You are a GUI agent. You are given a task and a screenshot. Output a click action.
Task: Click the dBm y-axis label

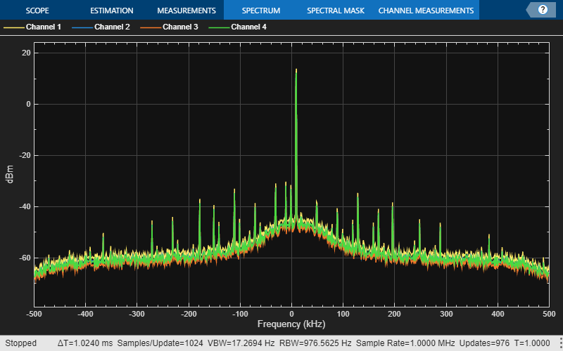[x=10, y=180]
